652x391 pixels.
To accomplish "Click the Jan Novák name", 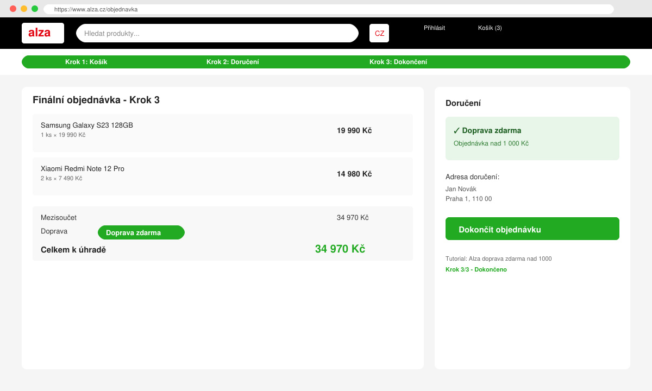I will click(461, 189).
